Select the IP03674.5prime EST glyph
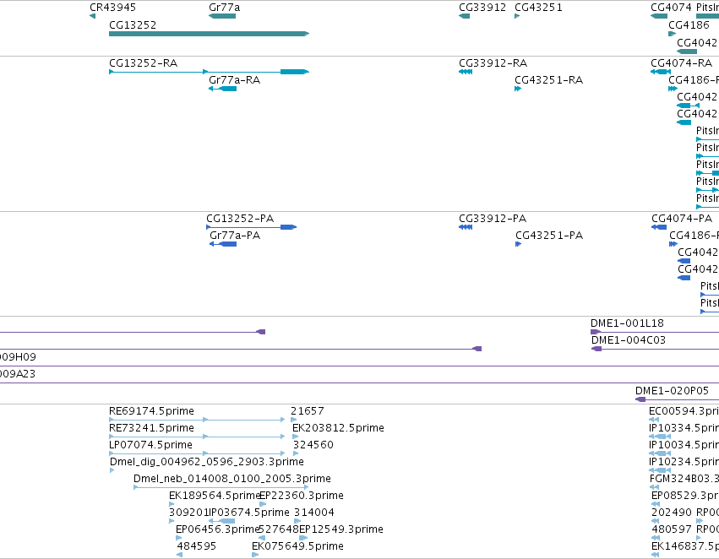This screenshot has height=559, width=719. 222,521
